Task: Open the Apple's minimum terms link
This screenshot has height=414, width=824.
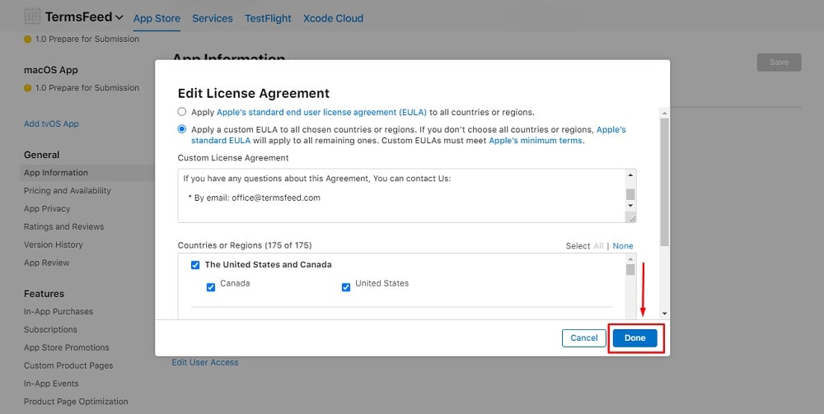Action: pos(536,141)
